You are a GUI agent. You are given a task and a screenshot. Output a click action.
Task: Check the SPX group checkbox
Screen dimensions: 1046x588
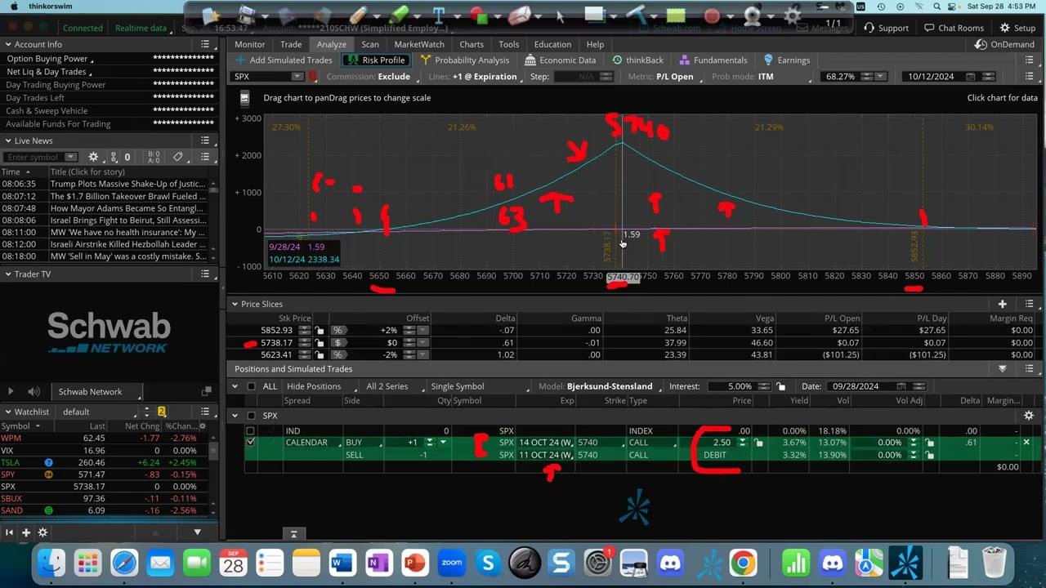pos(251,416)
